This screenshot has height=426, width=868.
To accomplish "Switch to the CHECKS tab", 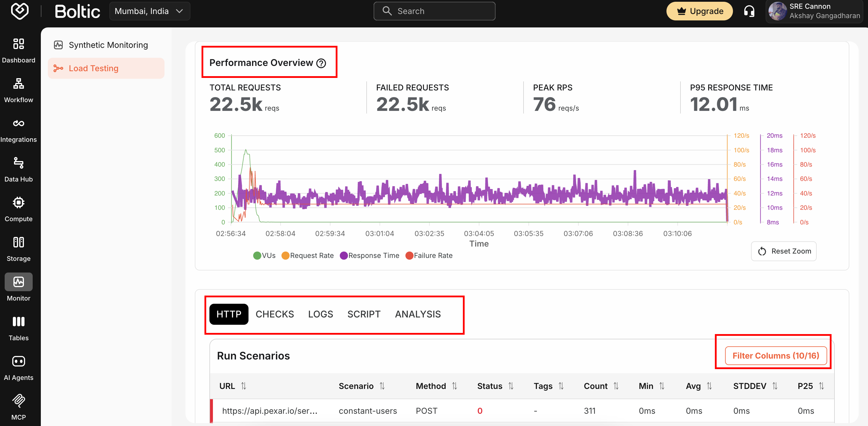I will tap(274, 314).
